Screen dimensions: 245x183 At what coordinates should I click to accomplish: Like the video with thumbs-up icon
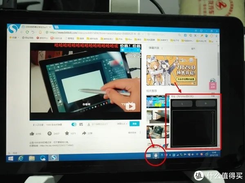(x=32, y=133)
